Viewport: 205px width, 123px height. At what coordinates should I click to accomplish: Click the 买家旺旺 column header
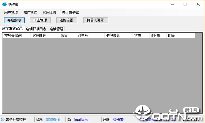[45, 35]
